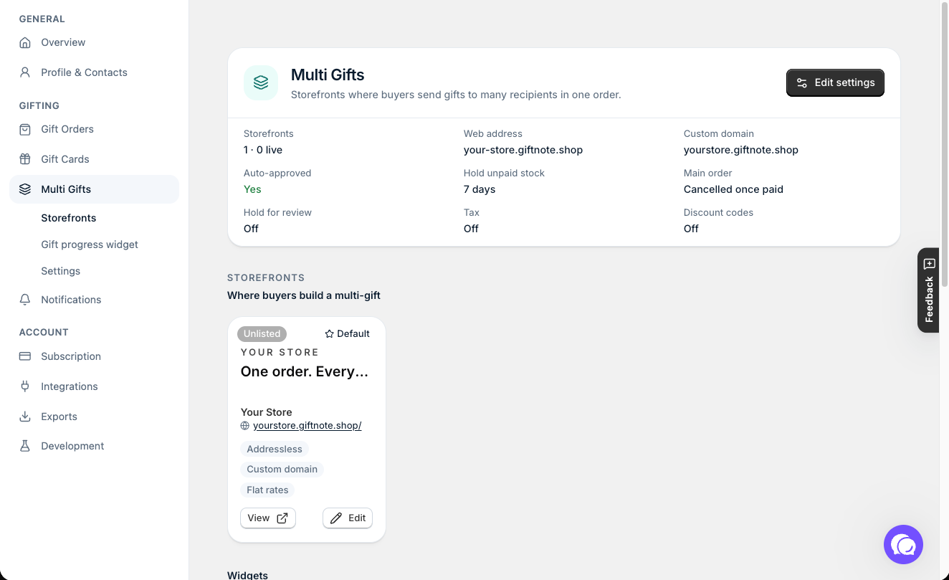The width and height of the screenshot is (949, 580).
Task: Click Hold unpaid stock value 7 days
Action: [x=480, y=189]
